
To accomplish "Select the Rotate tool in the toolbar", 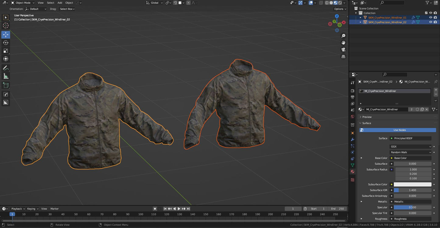I will [x=5, y=43].
